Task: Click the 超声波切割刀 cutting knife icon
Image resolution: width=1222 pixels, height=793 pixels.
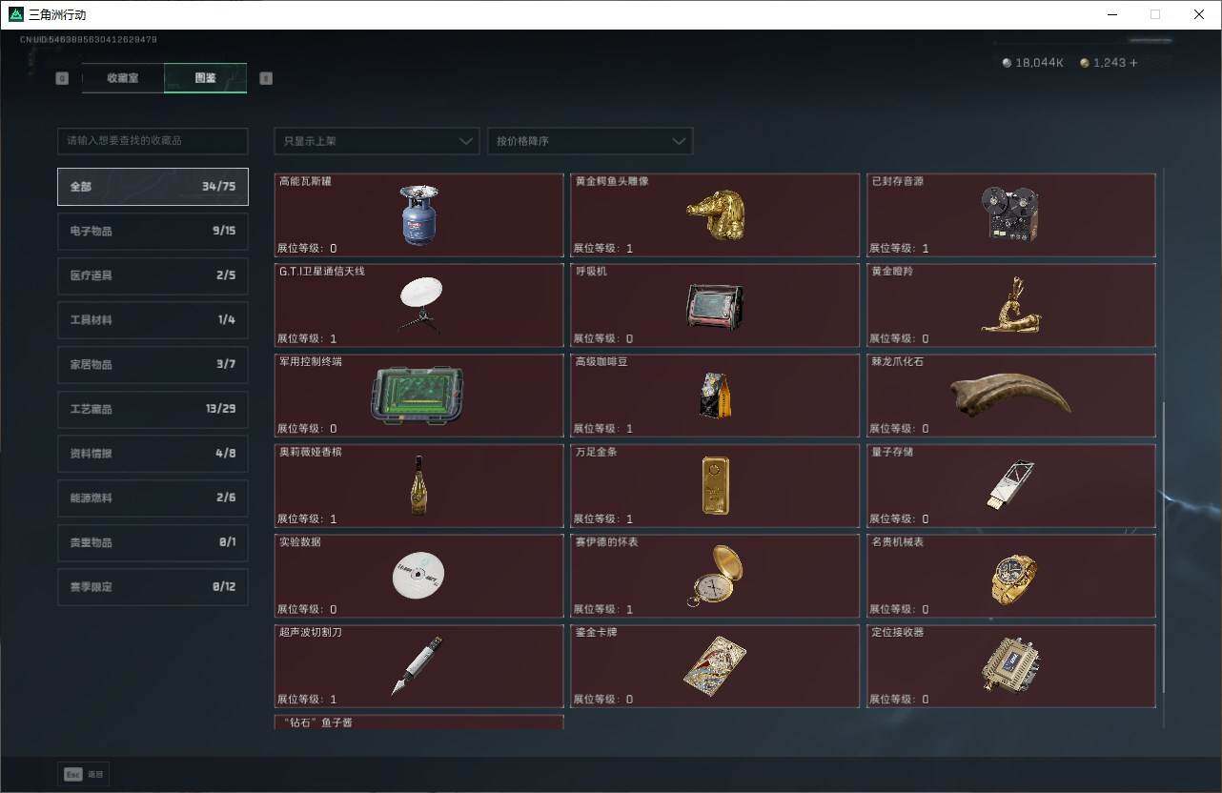Action: coord(418,665)
